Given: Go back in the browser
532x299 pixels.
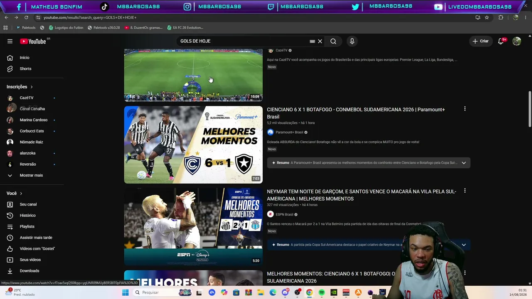Looking at the screenshot, I should (6, 17).
